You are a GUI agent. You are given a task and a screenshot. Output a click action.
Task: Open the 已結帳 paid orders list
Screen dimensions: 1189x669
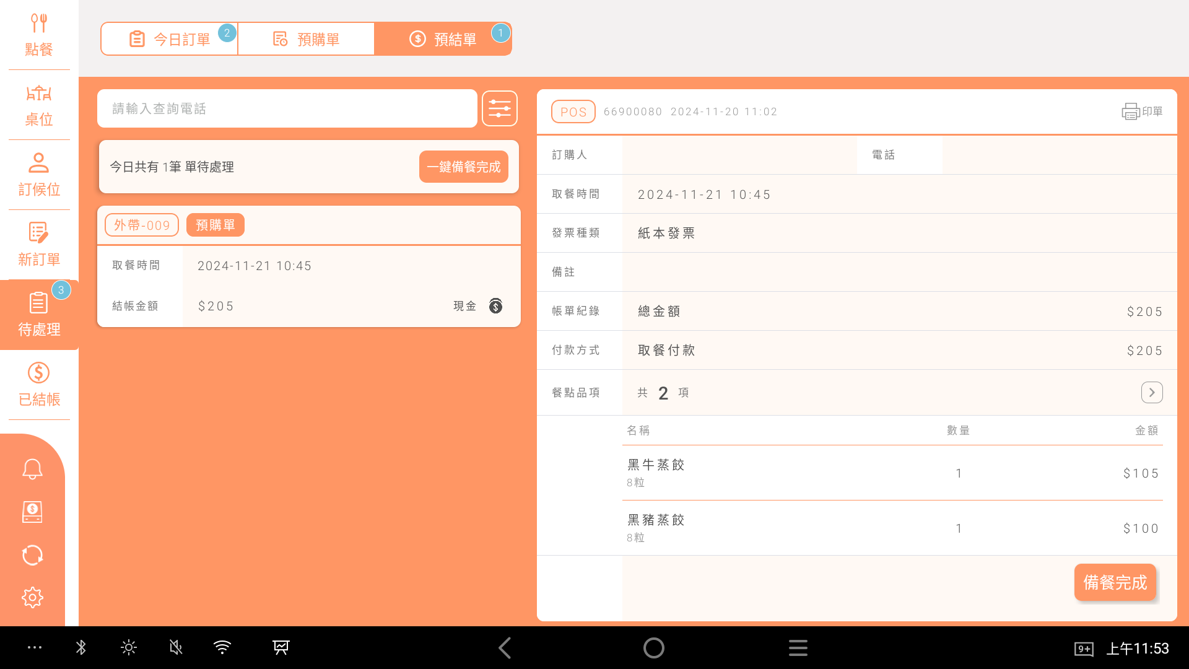[38, 385]
